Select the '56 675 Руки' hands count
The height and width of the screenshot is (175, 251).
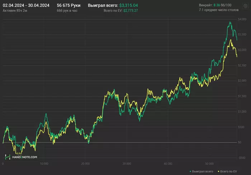pyautogui.click(x=68, y=6)
